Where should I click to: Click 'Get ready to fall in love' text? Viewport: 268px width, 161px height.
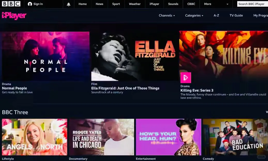click(17, 92)
